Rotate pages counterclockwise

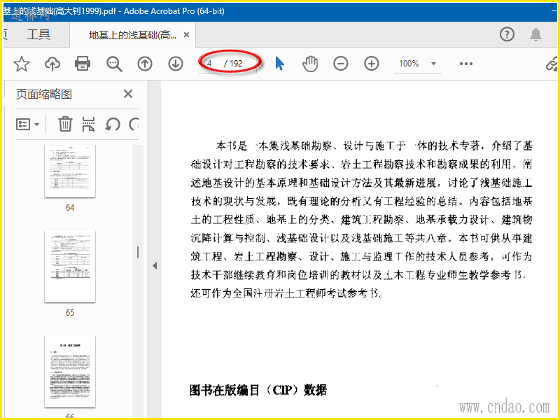(x=113, y=125)
